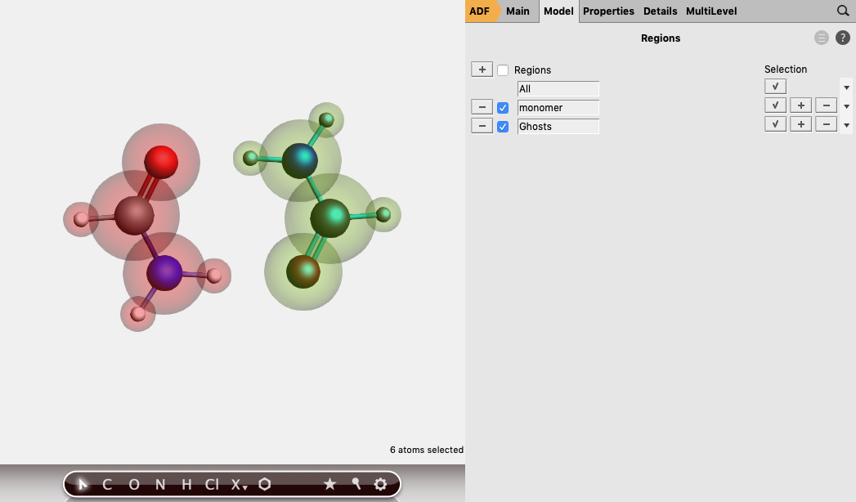Select the pointer selection tool
The image size is (856, 502).
tap(82, 484)
